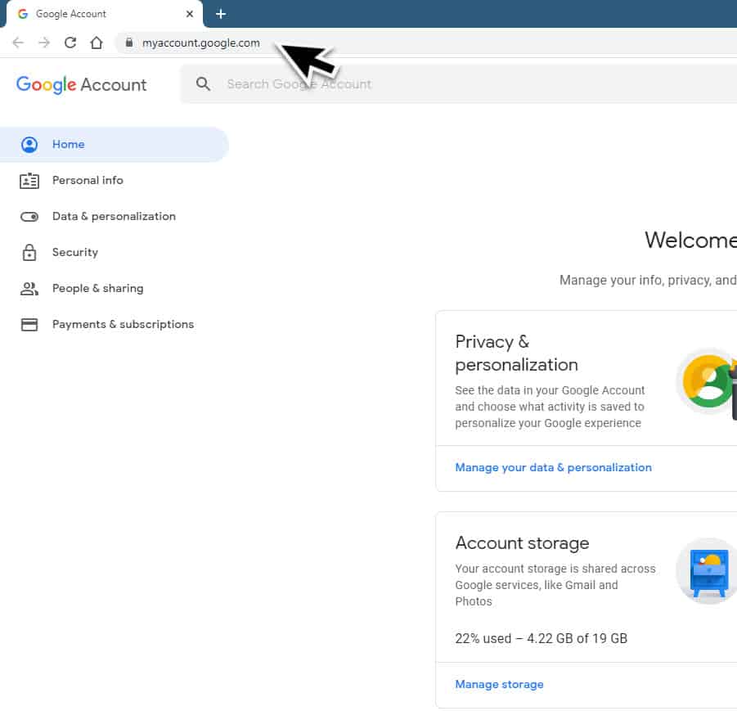Click the Security lock icon
The image size is (737, 711).
coord(29,253)
